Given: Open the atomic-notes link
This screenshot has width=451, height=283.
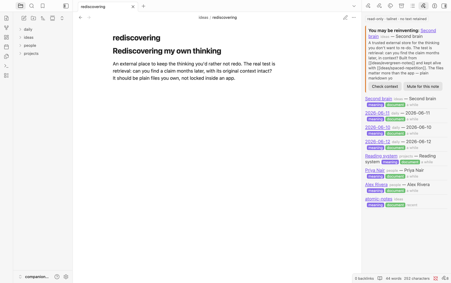Looking at the screenshot, I should [379, 199].
